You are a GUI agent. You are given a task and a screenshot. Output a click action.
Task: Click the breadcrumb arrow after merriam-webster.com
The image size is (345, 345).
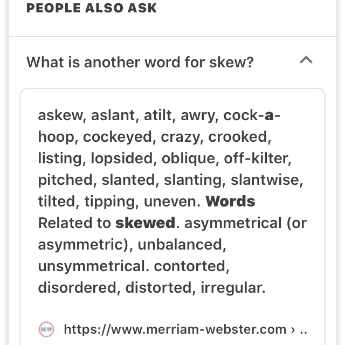click(293, 330)
